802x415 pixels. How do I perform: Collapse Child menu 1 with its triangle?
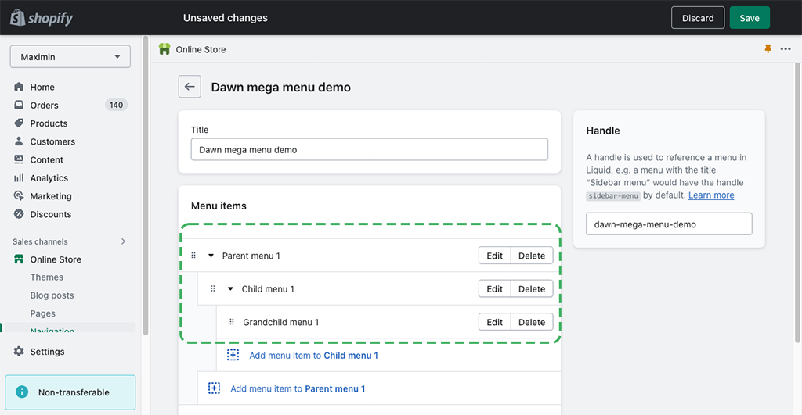tap(230, 288)
